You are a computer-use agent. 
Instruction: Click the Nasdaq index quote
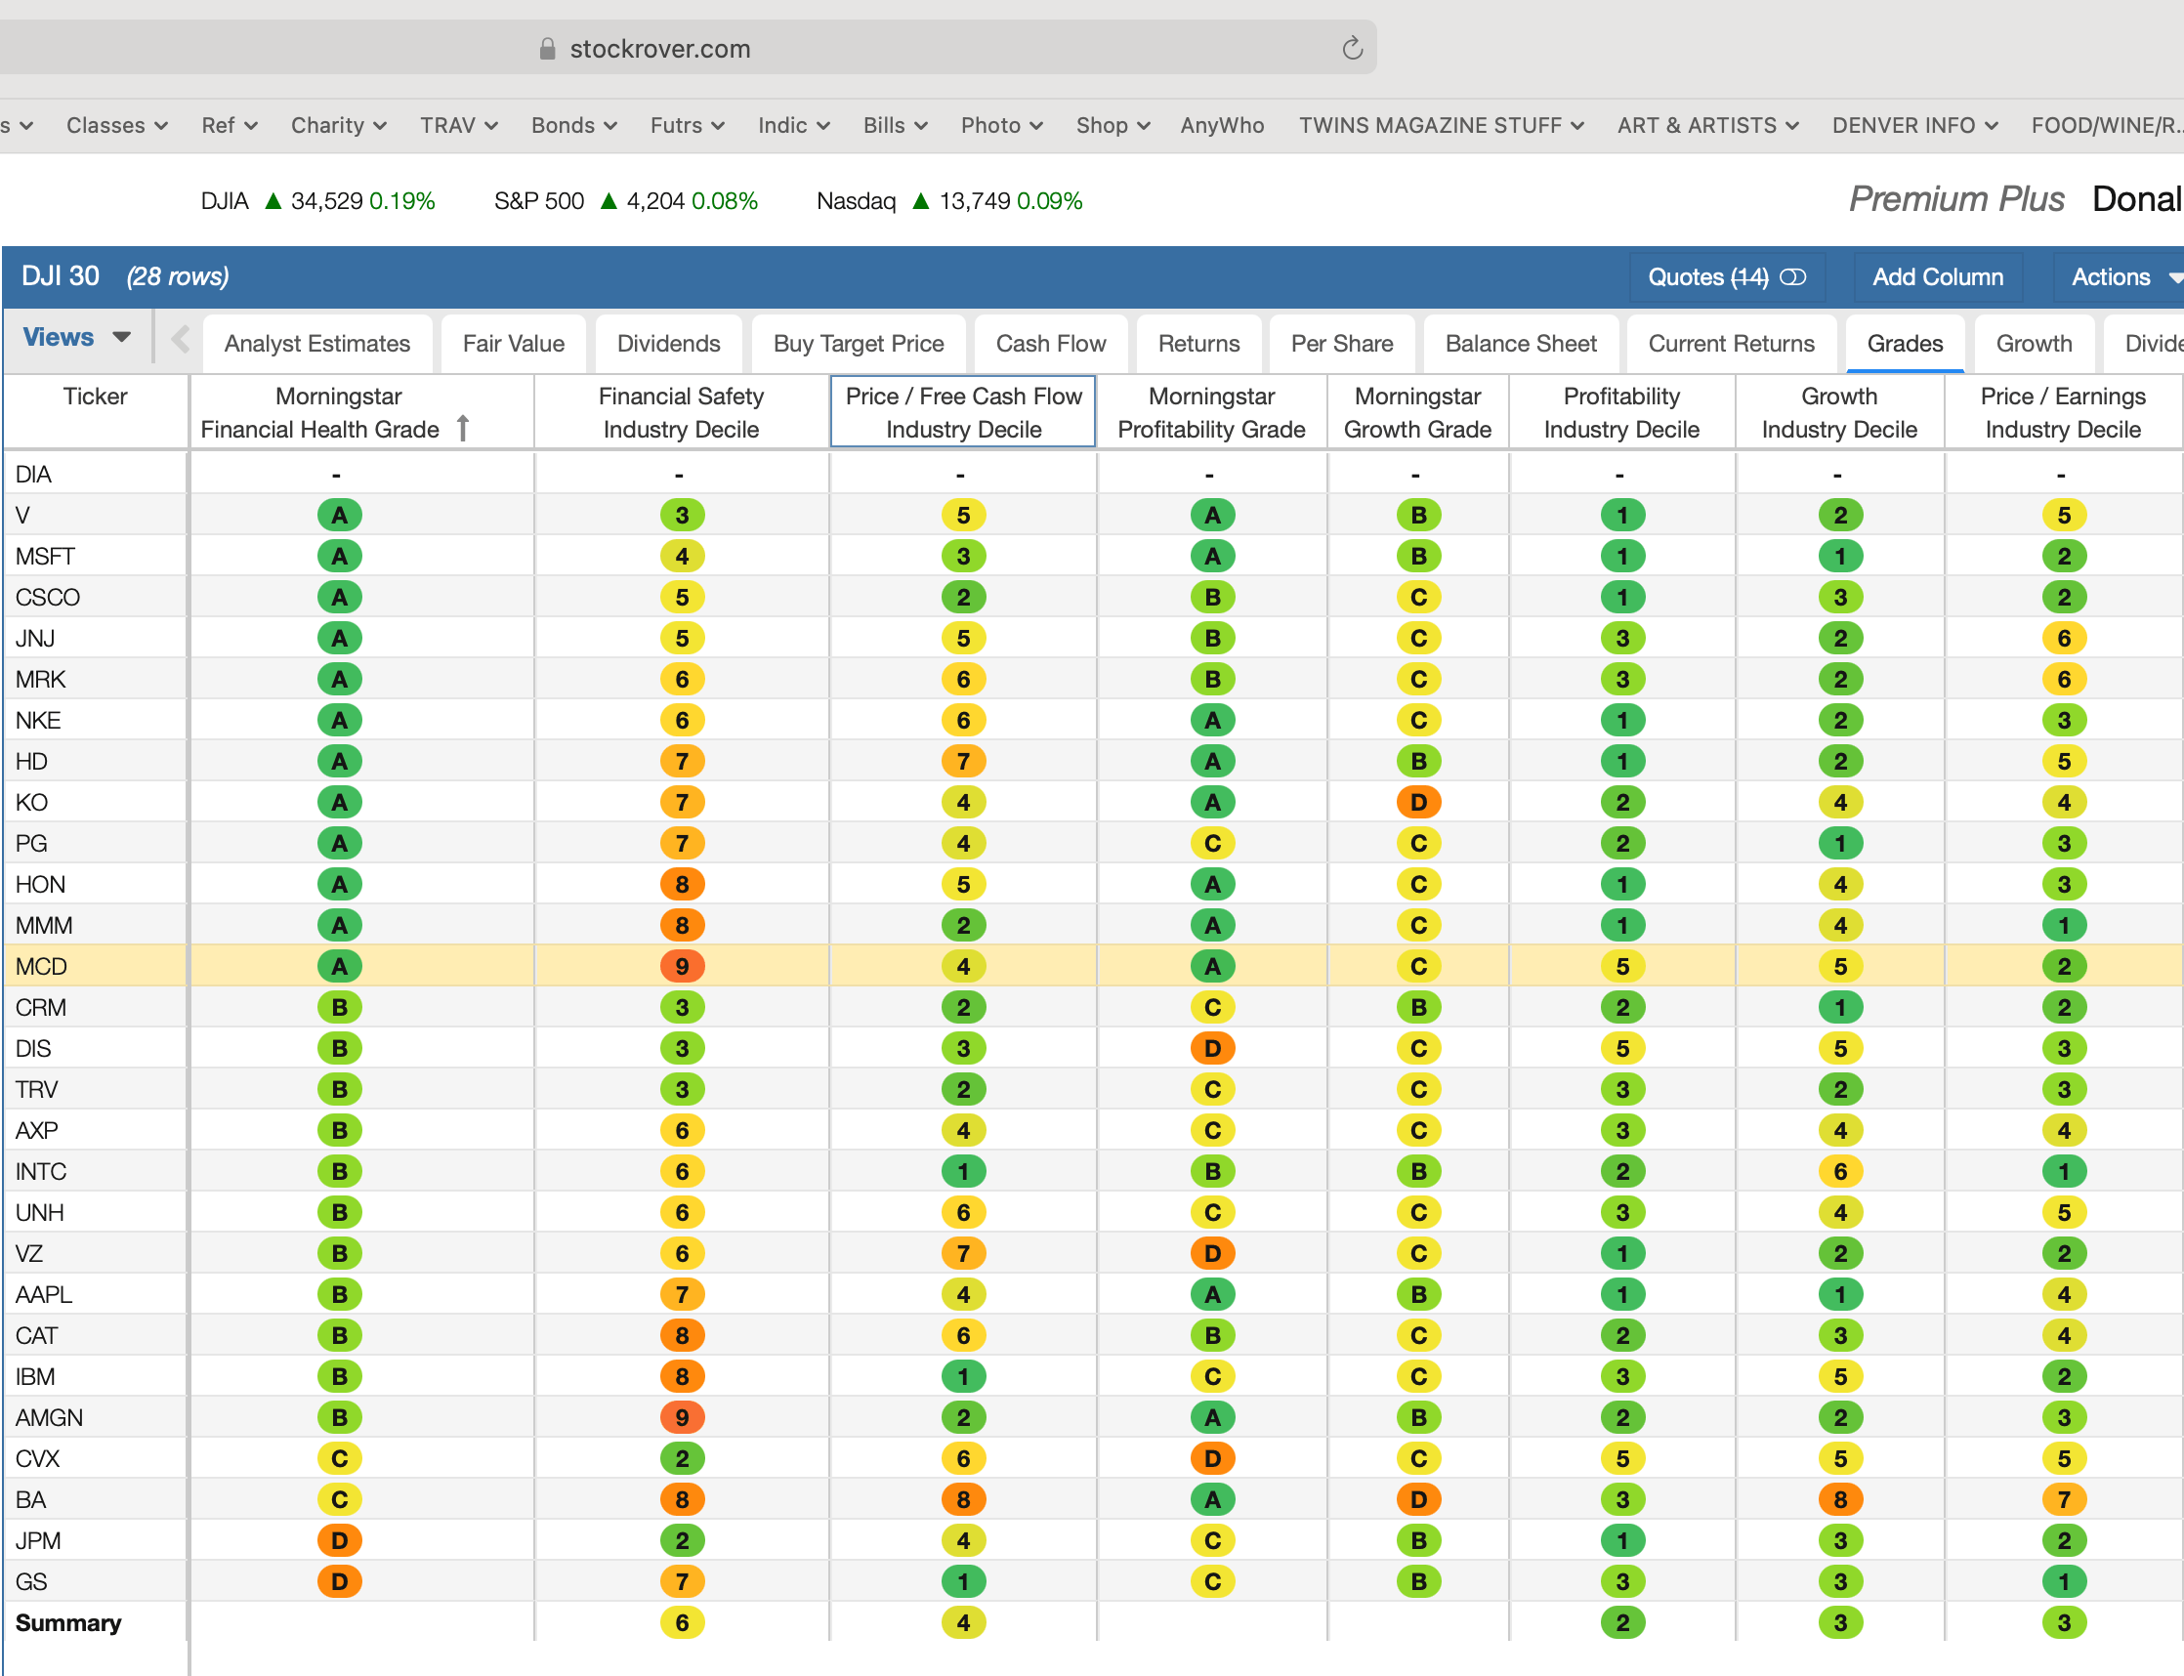click(x=948, y=201)
